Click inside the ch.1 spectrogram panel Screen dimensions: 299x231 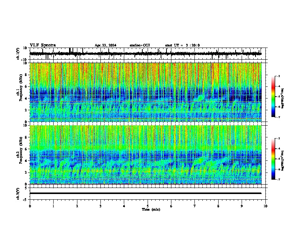tap(146, 92)
